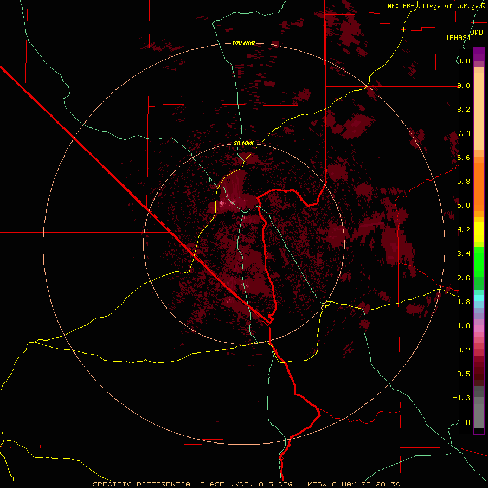Image resolution: width=488 pixels, height=488 pixels.
Task: Click the NEXLAB-College of DuPage credit text
Action: coord(436,6)
